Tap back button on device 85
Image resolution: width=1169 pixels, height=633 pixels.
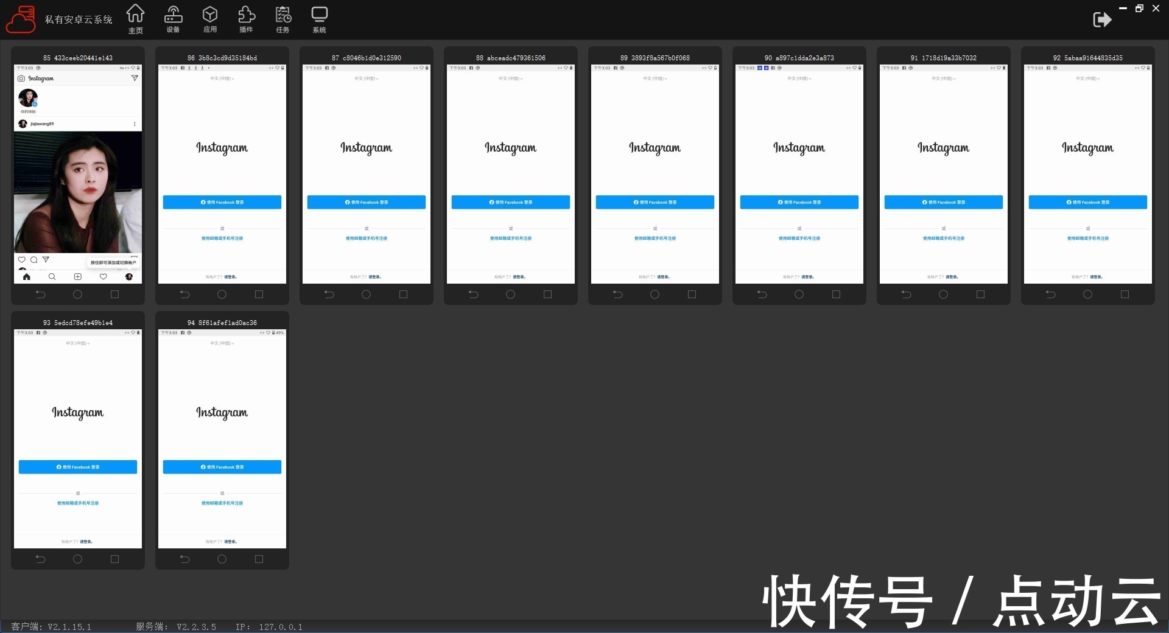pos(40,295)
